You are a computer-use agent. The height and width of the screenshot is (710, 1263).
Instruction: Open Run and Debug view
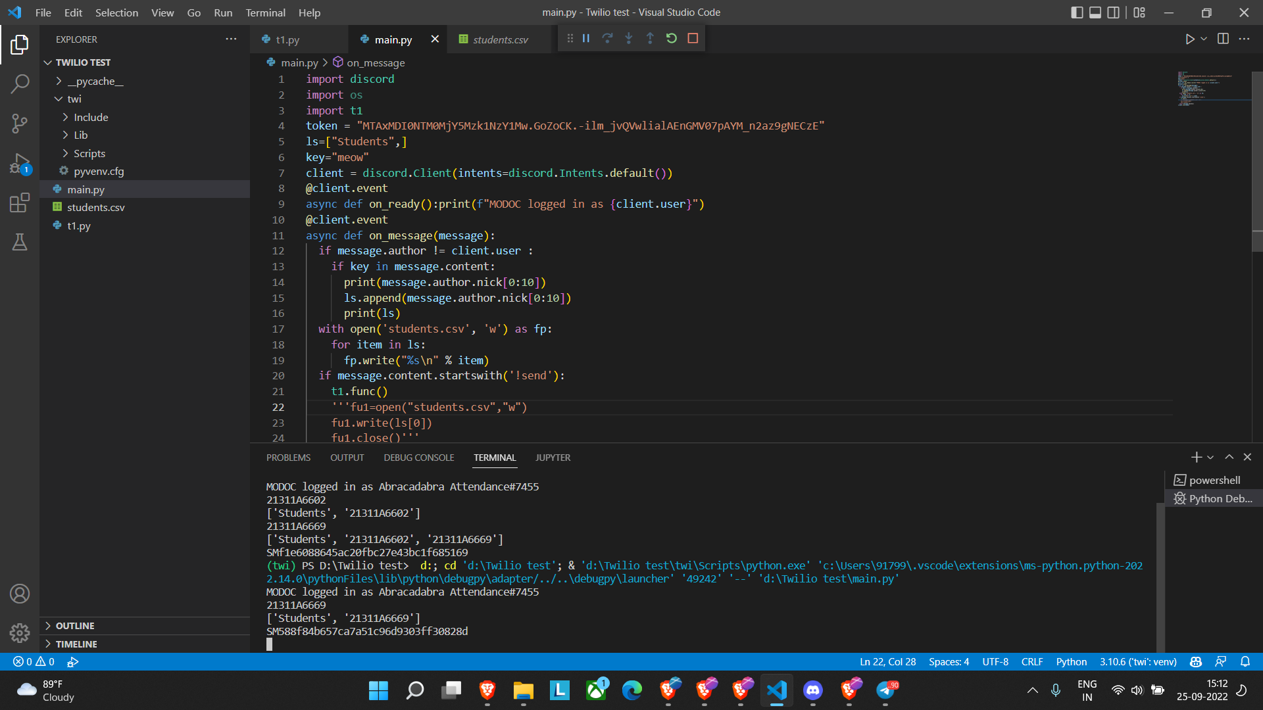(20, 163)
